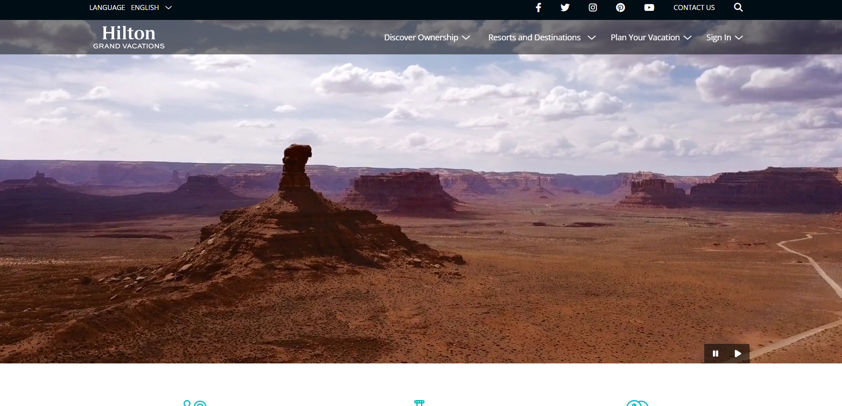Go to Hilton Grand Vacations homepage logo
The image size is (842, 406).
pyautogui.click(x=129, y=37)
